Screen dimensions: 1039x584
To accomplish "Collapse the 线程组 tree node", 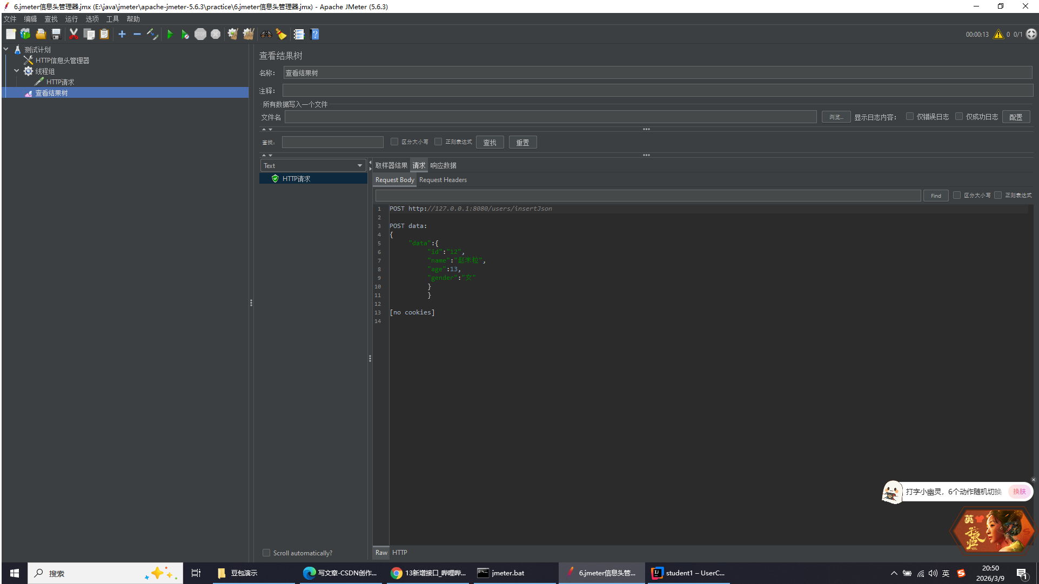I will (16, 71).
